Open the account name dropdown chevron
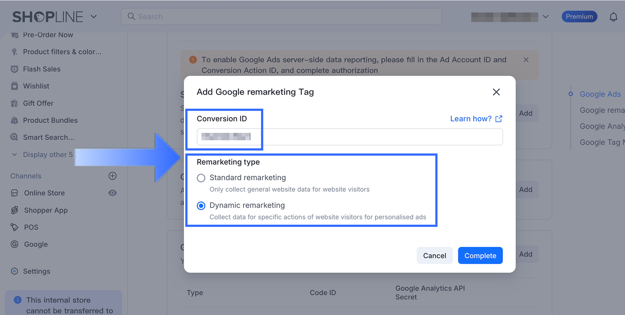 point(546,17)
